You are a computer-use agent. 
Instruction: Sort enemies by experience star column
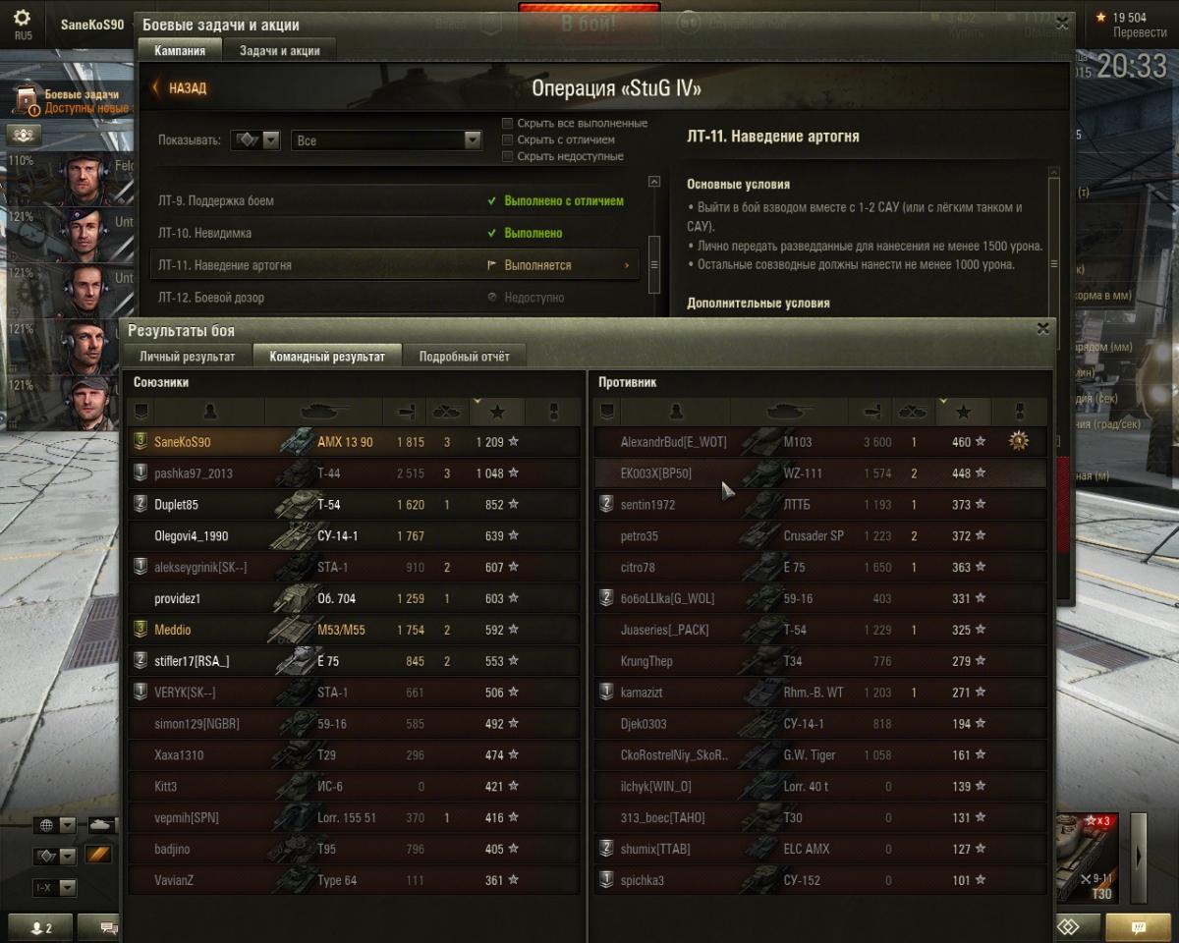(964, 412)
